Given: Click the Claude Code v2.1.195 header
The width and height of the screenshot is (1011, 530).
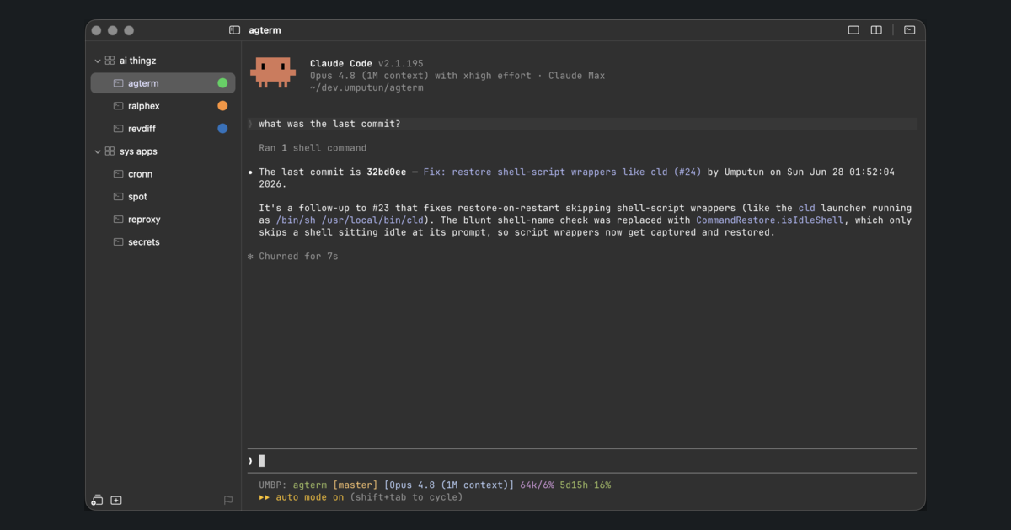Looking at the screenshot, I should click(x=366, y=64).
